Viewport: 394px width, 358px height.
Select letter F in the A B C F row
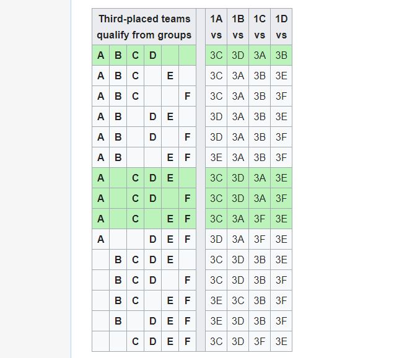pos(187,96)
